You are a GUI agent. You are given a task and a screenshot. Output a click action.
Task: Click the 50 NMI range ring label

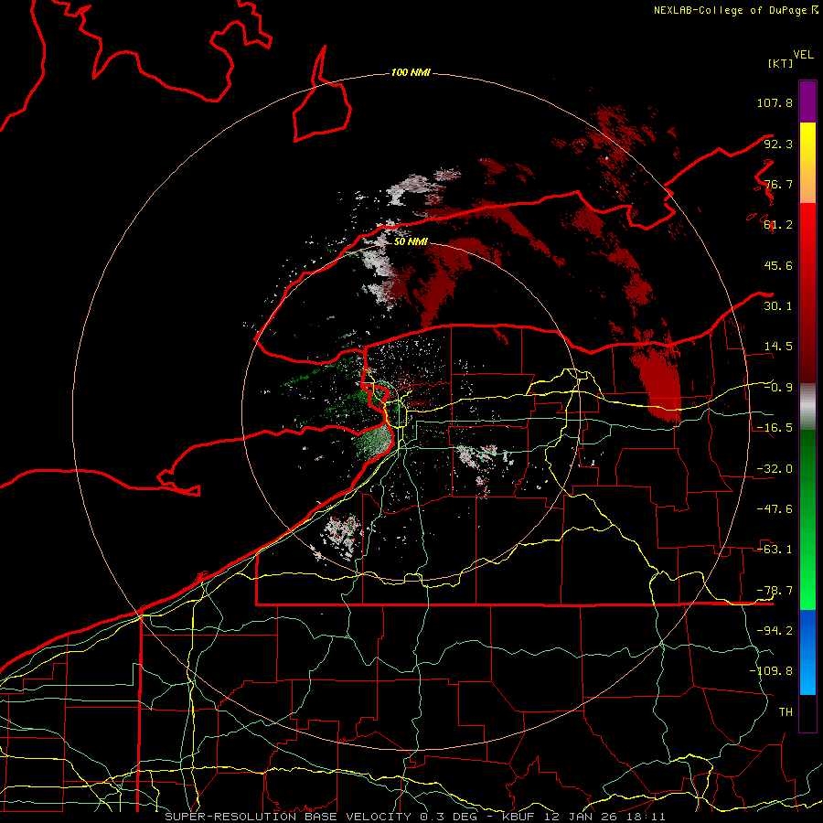point(411,241)
